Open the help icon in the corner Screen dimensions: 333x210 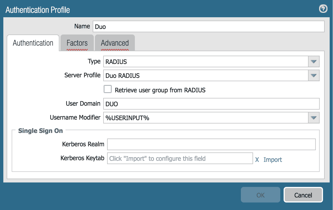pos(323,9)
